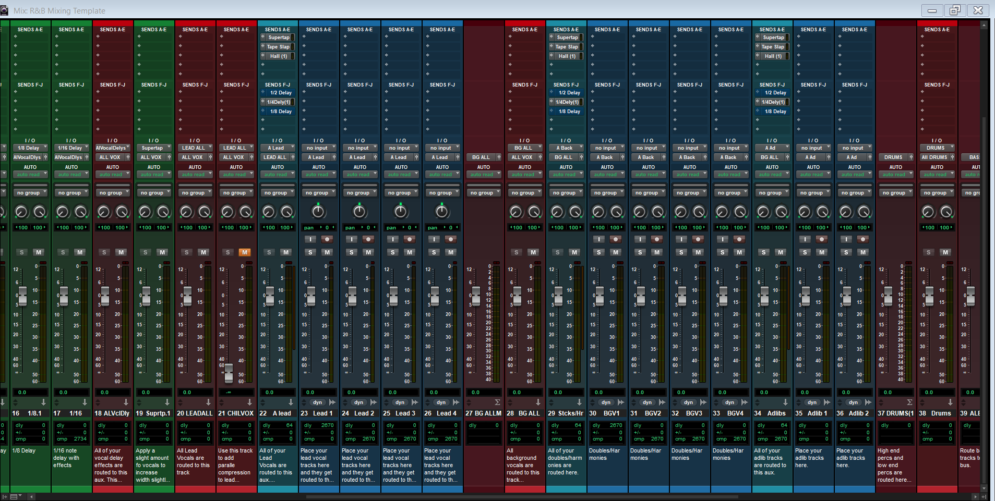995x501 pixels.
Task: Enable input monitoring on Lead 2
Action: click(x=352, y=239)
